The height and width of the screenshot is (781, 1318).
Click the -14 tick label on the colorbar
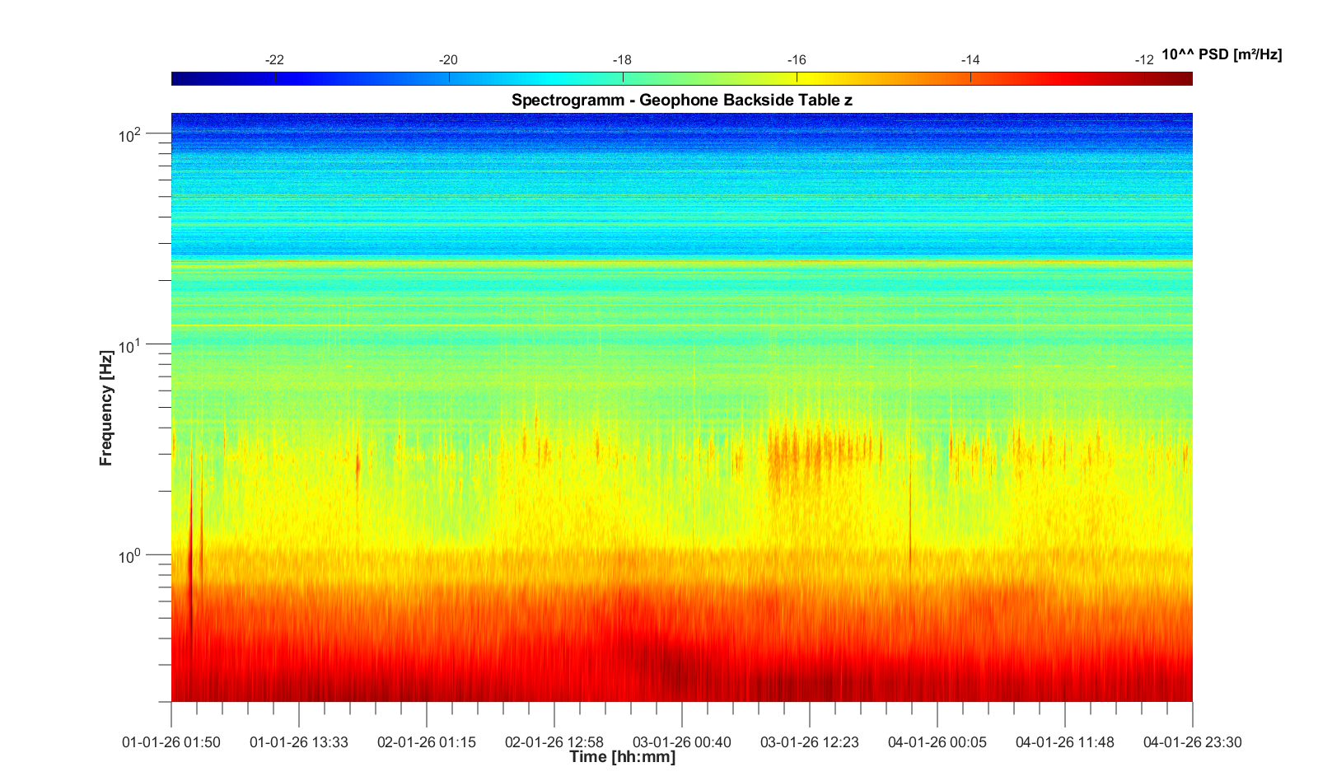click(970, 60)
